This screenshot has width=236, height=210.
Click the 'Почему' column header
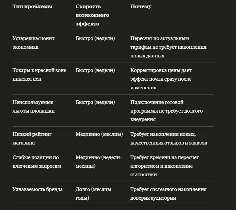pyautogui.click(x=141, y=6)
